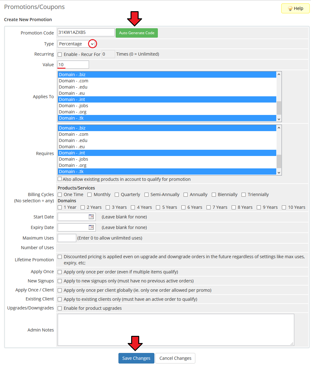Screen dimensions: 311x366
Task: Tick the Biennially billing cycle
Action: [214, 195]
